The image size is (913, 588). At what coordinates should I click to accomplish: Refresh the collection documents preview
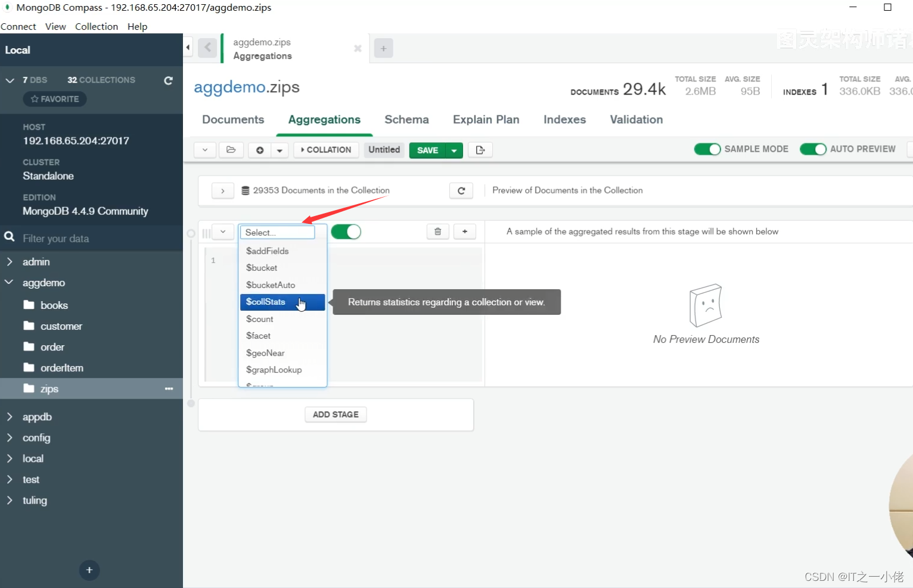point(461,190)
